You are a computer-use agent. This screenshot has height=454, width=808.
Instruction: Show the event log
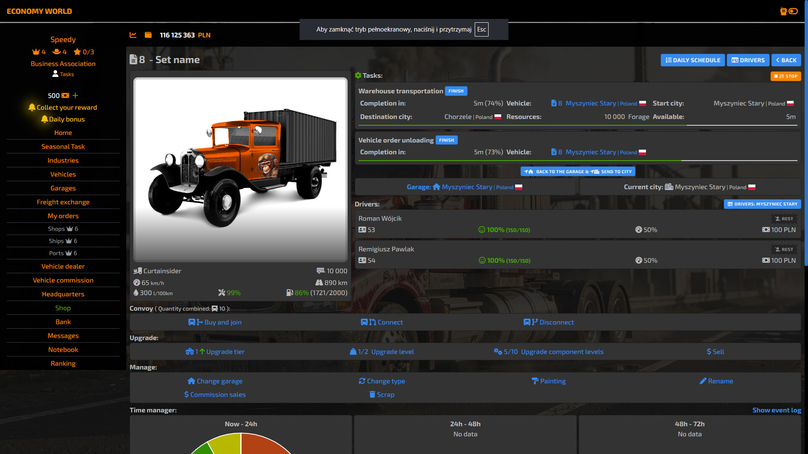[776, 410]
